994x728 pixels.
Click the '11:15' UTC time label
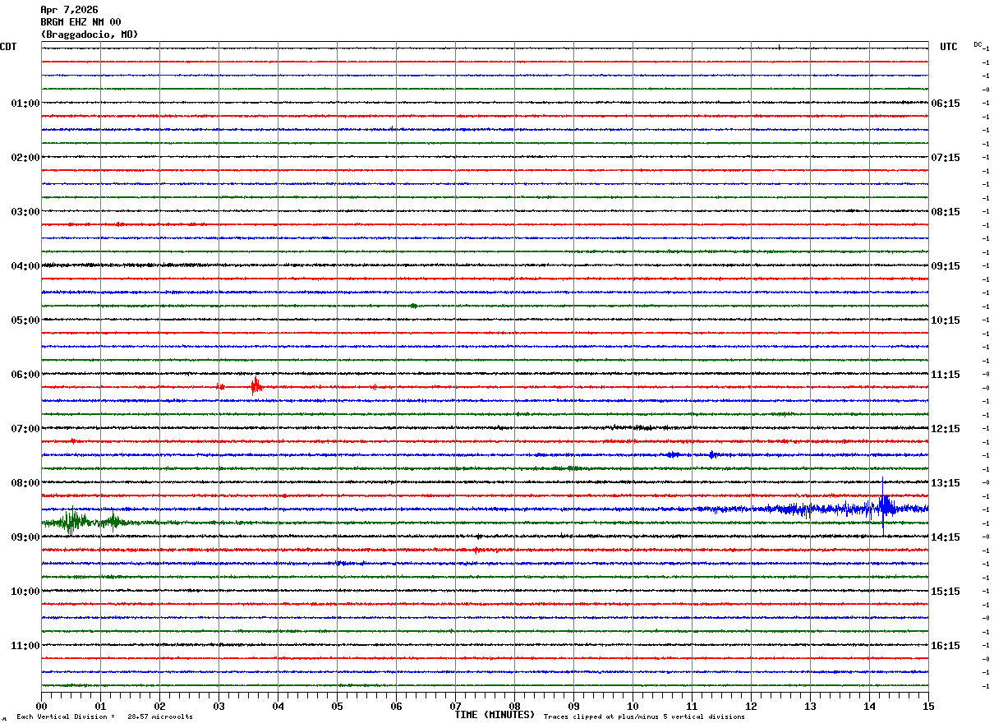(946, 375)
